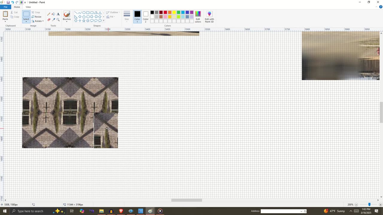Adjust the zoom level slider
383x215 pixels.
tap(369, 205)
